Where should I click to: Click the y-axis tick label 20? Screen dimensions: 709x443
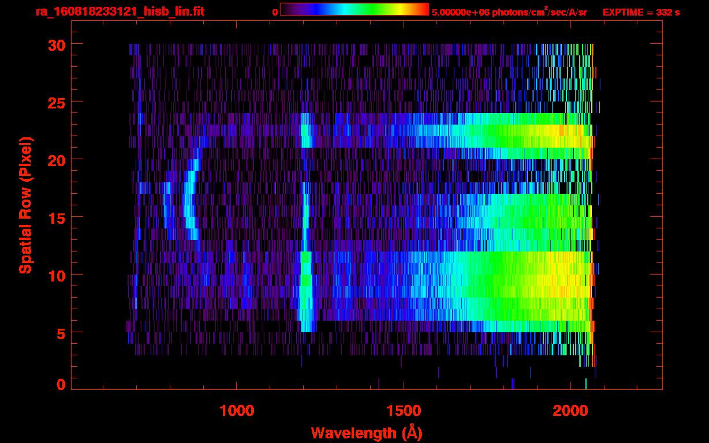(55, 160)
